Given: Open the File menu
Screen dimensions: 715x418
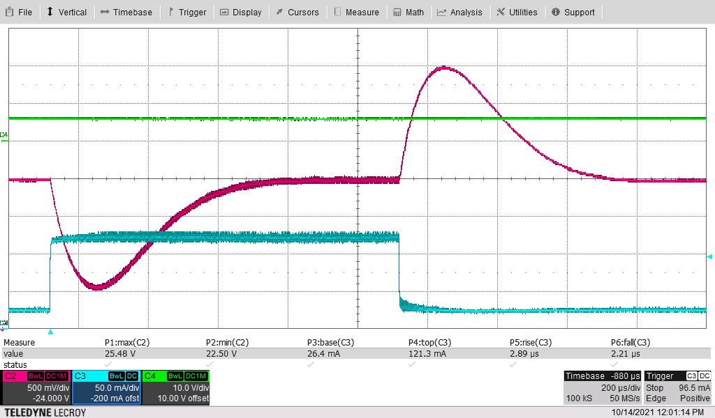Looking at the screenshot, I should click(19, 11).
